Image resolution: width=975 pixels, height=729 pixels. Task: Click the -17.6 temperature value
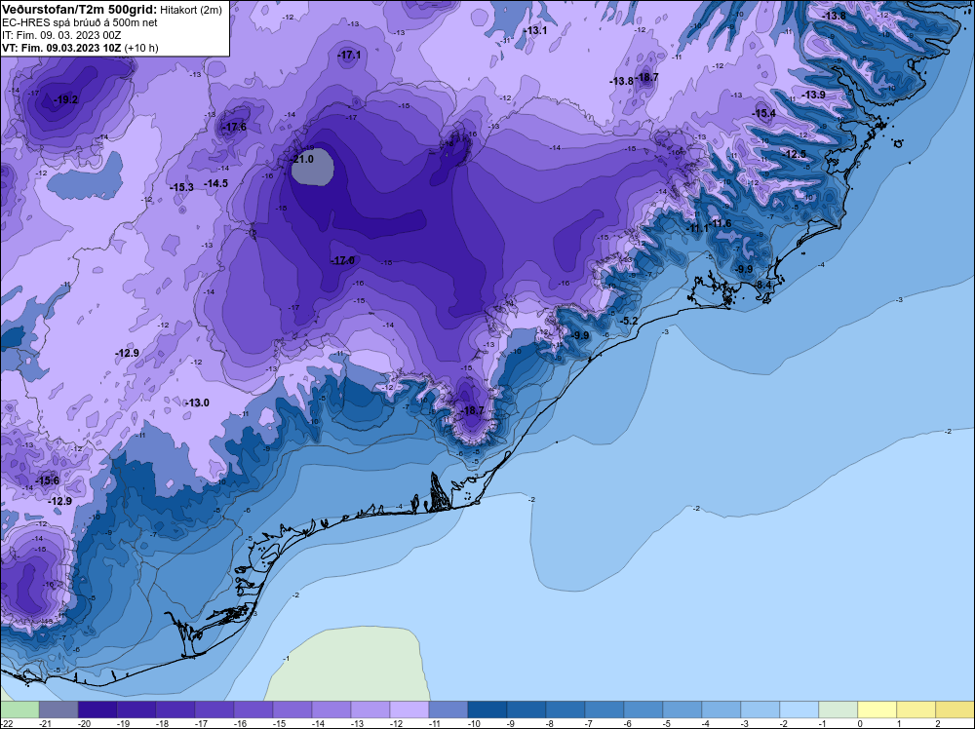235,128
